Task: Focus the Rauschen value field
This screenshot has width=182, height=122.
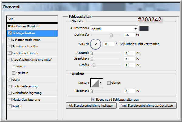Action: (130, 91)
